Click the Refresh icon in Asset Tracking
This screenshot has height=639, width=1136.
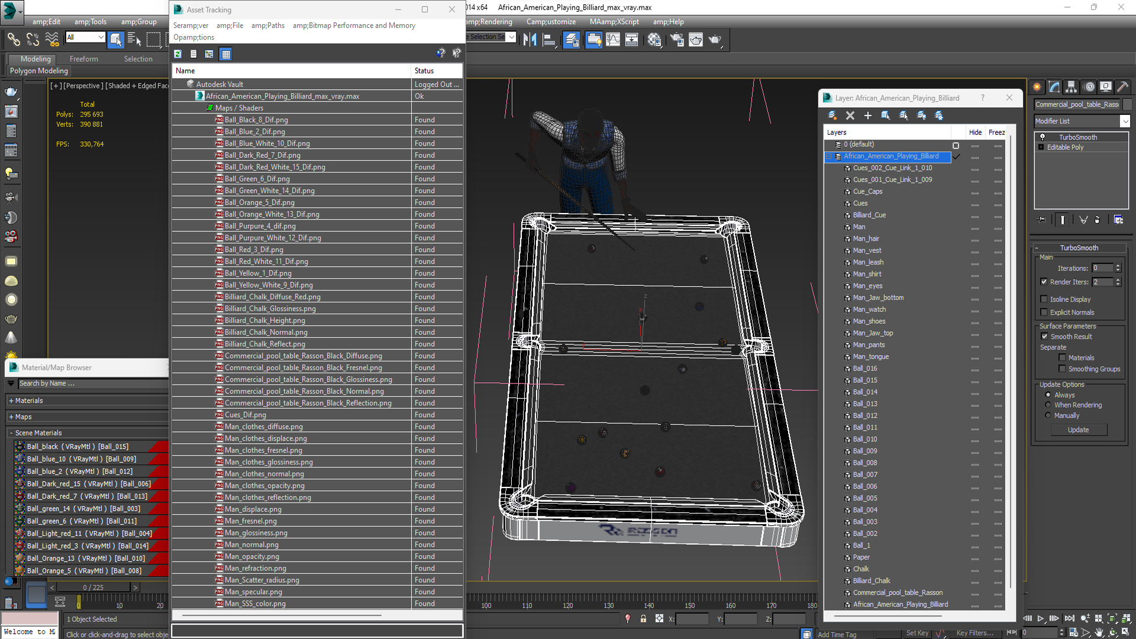coord(177,54)
